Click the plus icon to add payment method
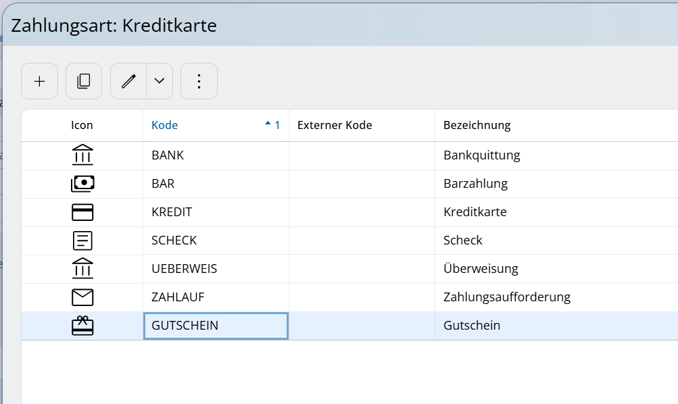Screen dimensions: 678x404 [x=40, y=81]
